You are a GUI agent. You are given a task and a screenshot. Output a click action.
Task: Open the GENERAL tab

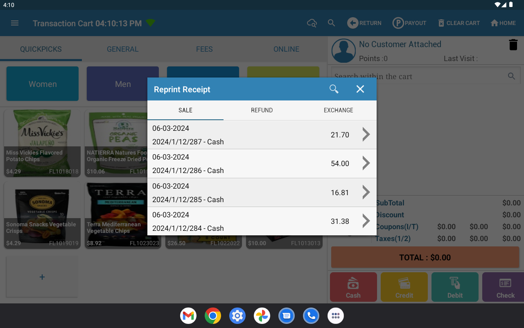123,49
